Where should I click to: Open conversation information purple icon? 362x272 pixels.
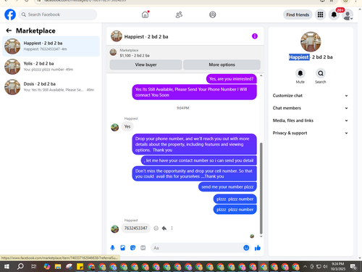pos(255,36)
